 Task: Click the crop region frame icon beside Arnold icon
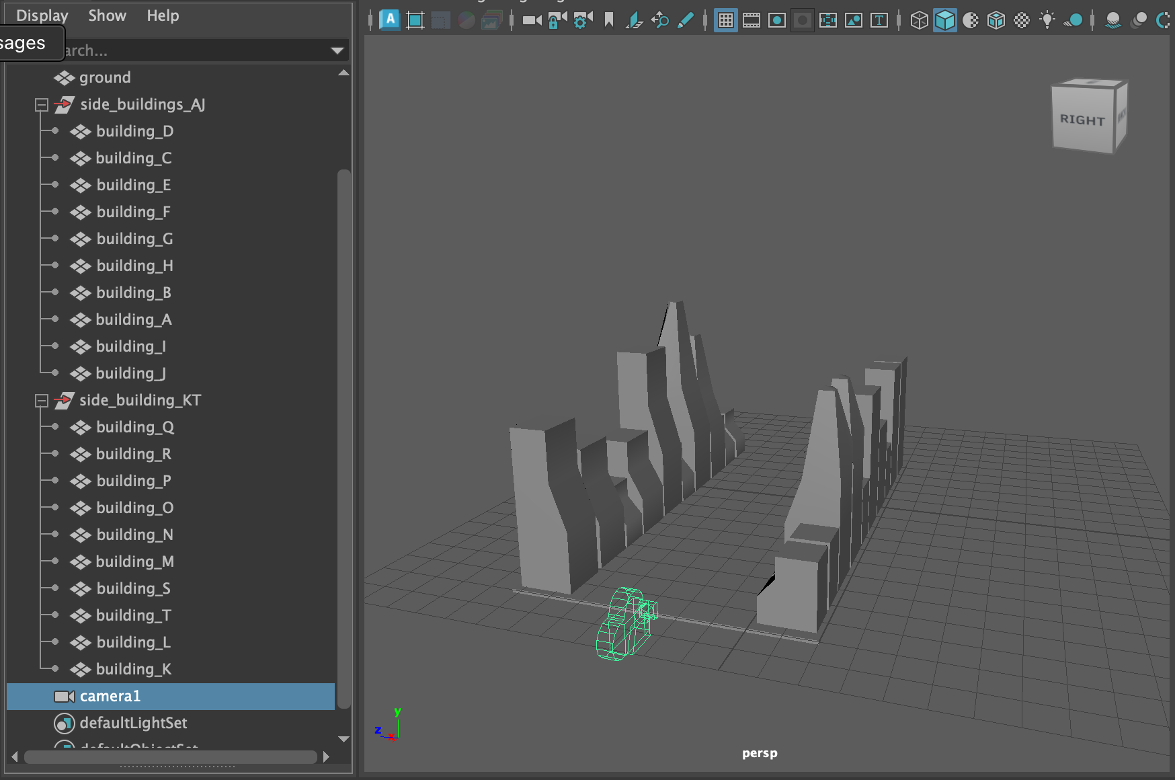[x=415, y=20]
